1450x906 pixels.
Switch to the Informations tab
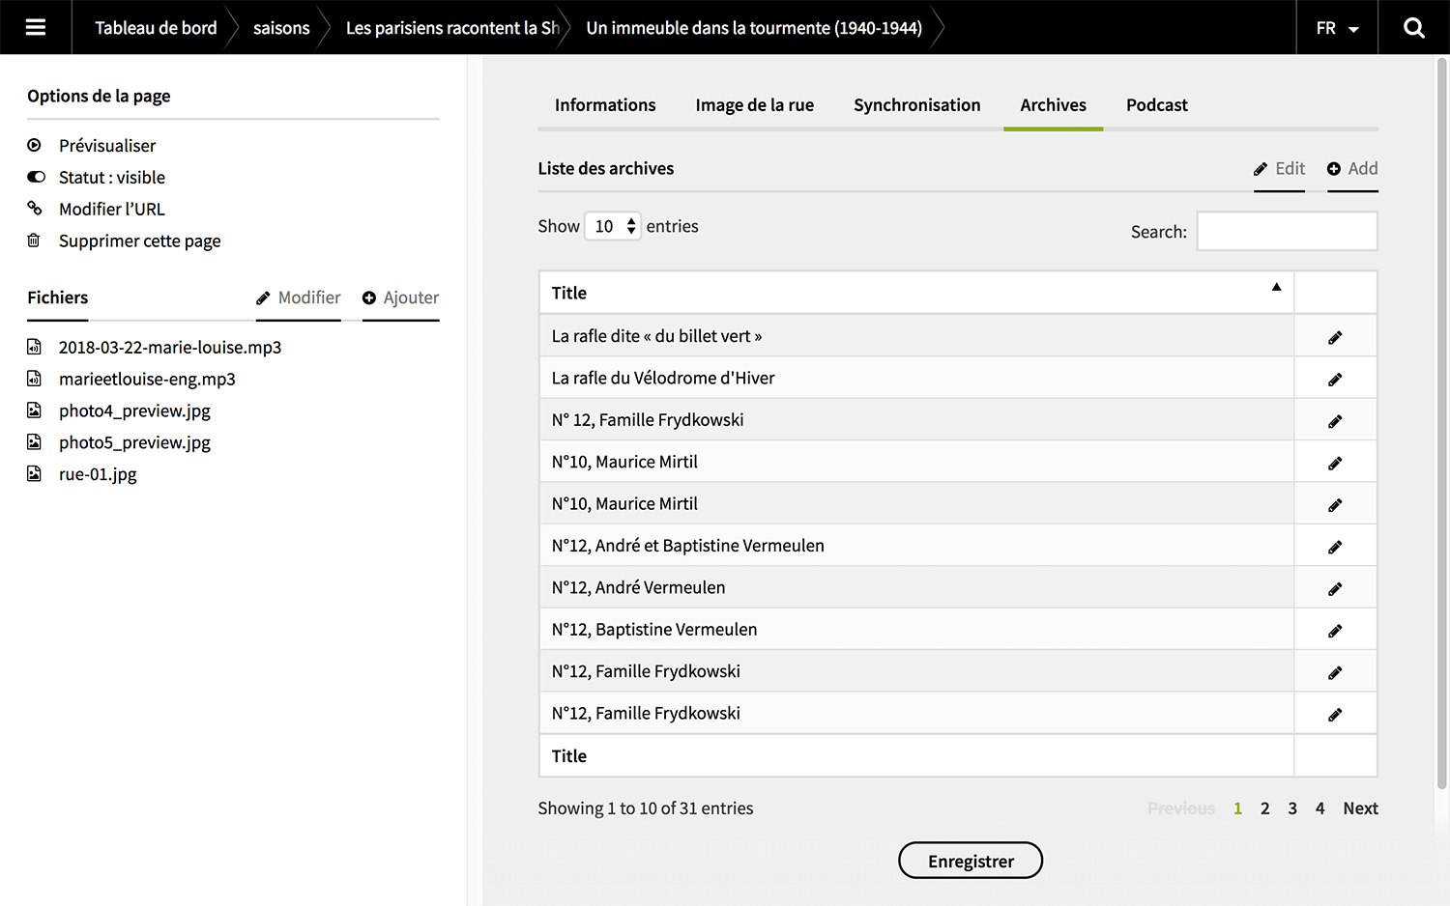(605, 105)
